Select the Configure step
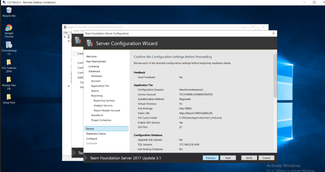Screen dimensions: 325x172 (x=91, y=138)
